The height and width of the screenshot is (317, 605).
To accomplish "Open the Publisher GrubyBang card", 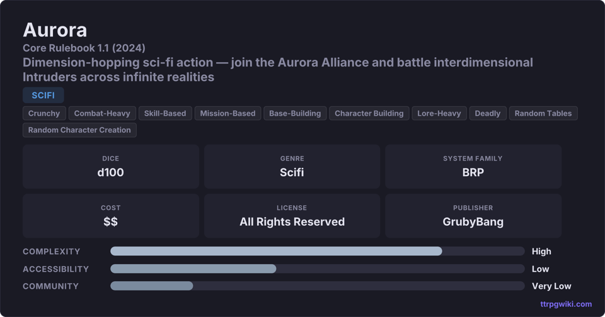I will 473,216.
